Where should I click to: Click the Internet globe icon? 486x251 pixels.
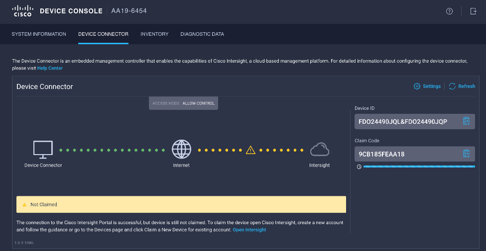[x=181, y=150]
